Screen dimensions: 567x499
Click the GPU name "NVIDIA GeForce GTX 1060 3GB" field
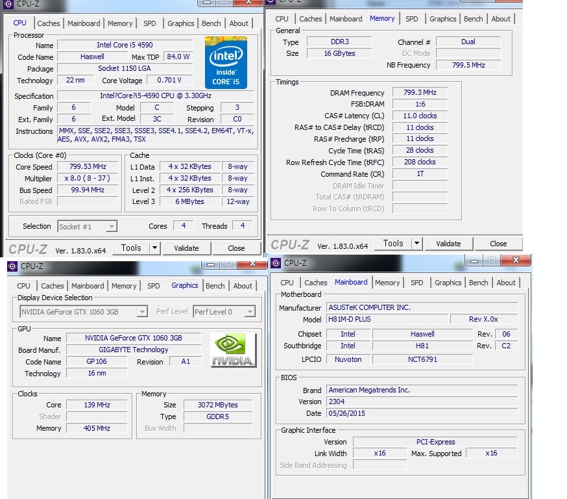[134, 338]
